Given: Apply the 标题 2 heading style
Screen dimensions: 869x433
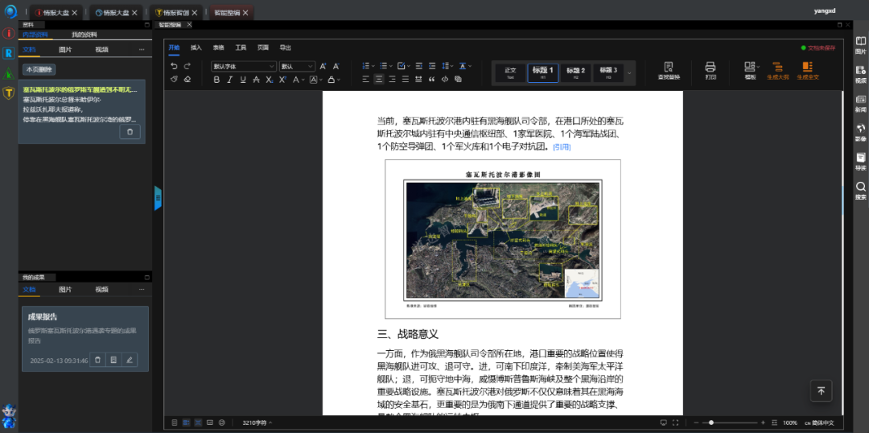Looking at the screenshot, I should [x=576, y=72].
